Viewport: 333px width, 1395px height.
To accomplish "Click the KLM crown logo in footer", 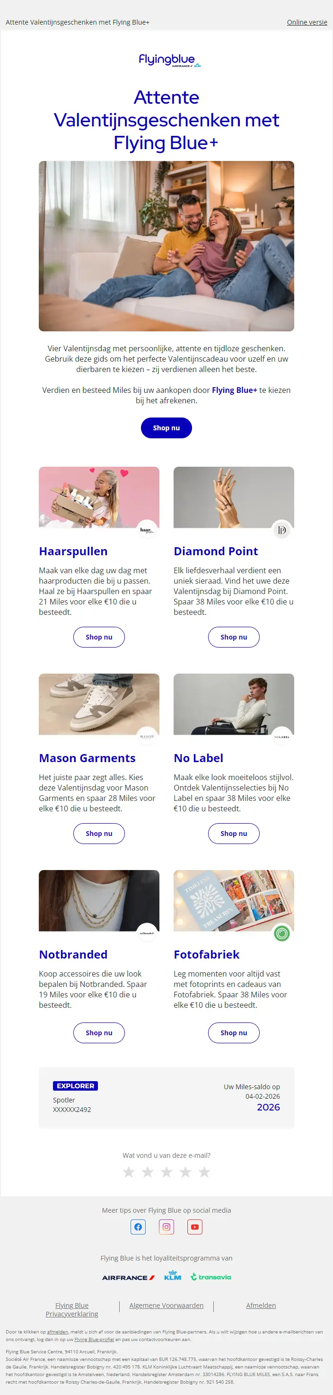I will pyautogui.click(x=173, y=1275).
